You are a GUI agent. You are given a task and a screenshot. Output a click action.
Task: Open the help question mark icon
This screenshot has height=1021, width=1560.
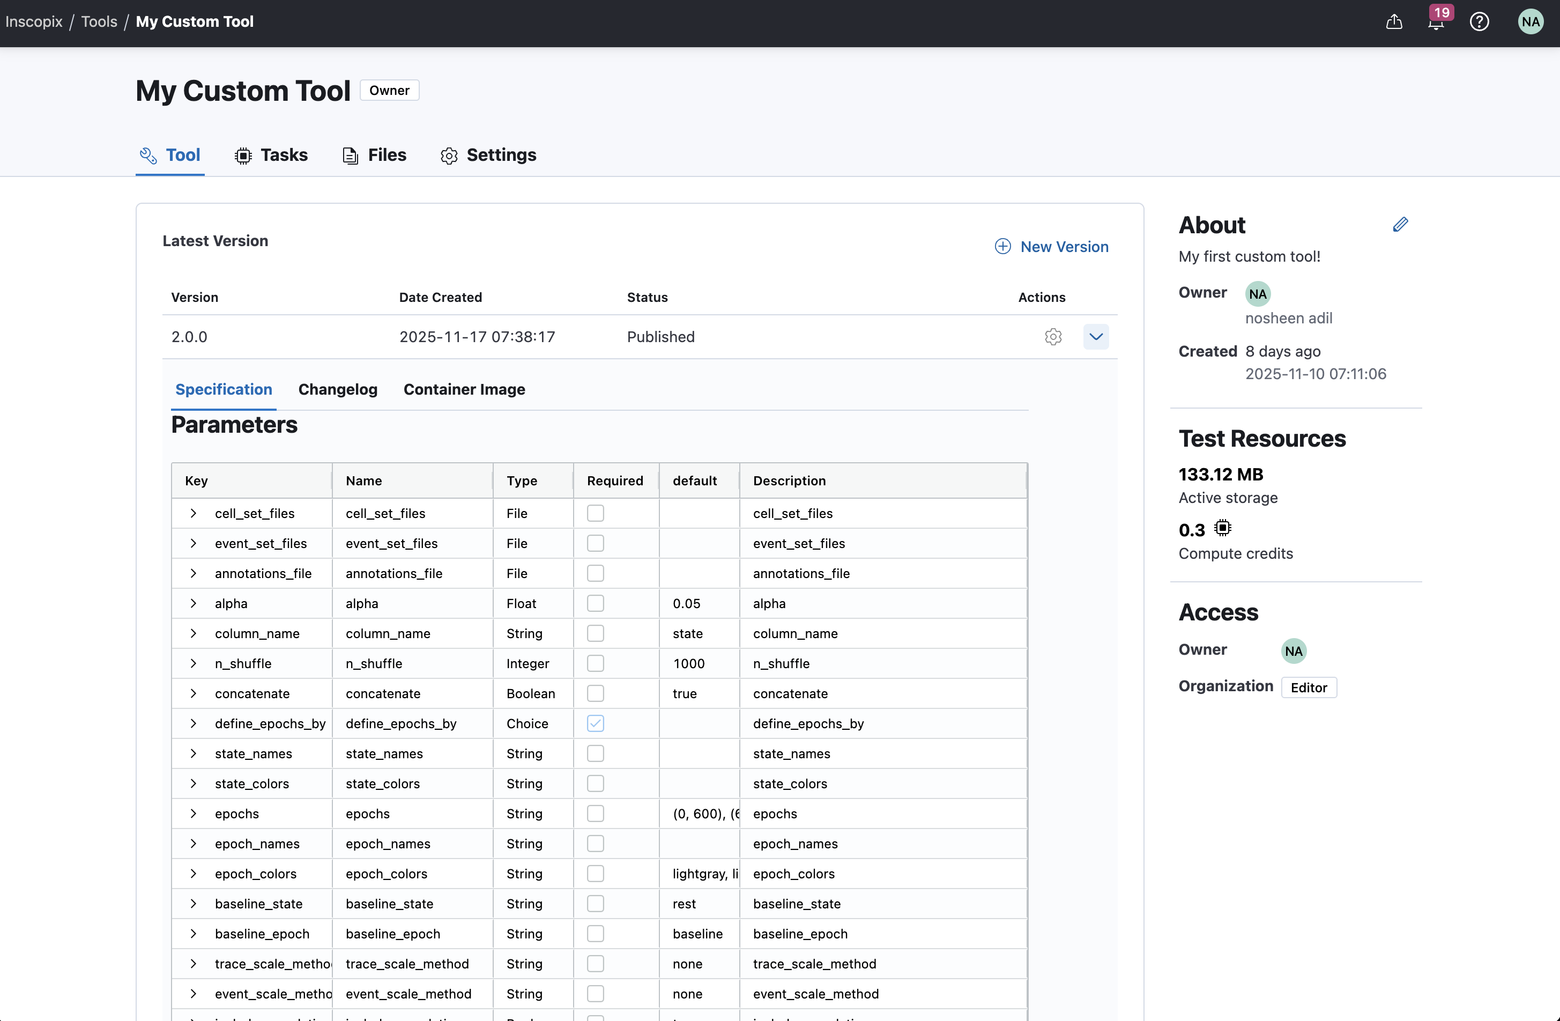coord(1480,23)
